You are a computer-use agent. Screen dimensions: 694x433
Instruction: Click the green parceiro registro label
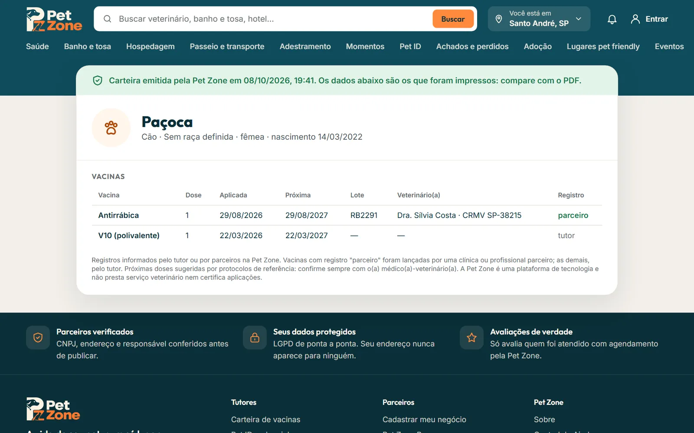point(573,215)
